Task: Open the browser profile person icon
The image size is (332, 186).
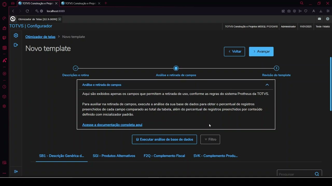Action: click(x=314, y=11)
